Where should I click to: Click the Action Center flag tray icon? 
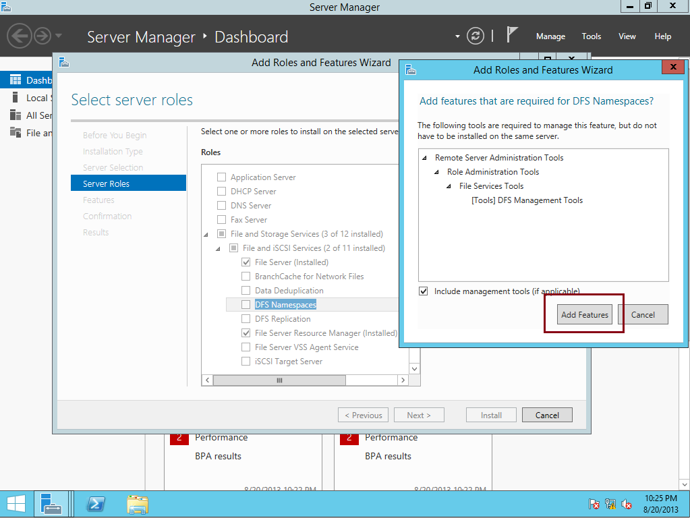click(594, 504)
